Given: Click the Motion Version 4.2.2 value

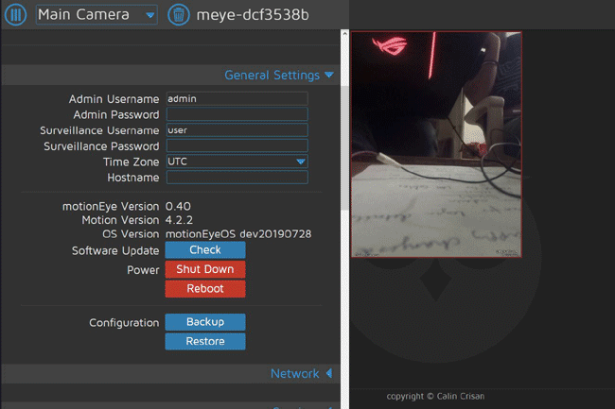Looking at the screenshot, I should coord(179,220).
